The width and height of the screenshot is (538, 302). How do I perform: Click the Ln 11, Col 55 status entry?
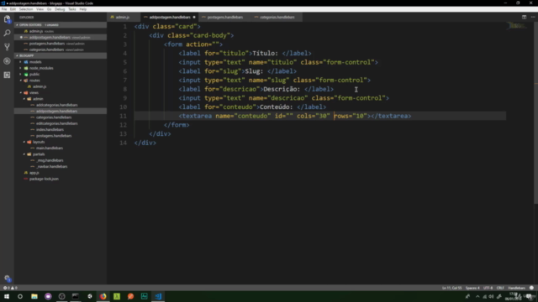[x=451, y=288]
